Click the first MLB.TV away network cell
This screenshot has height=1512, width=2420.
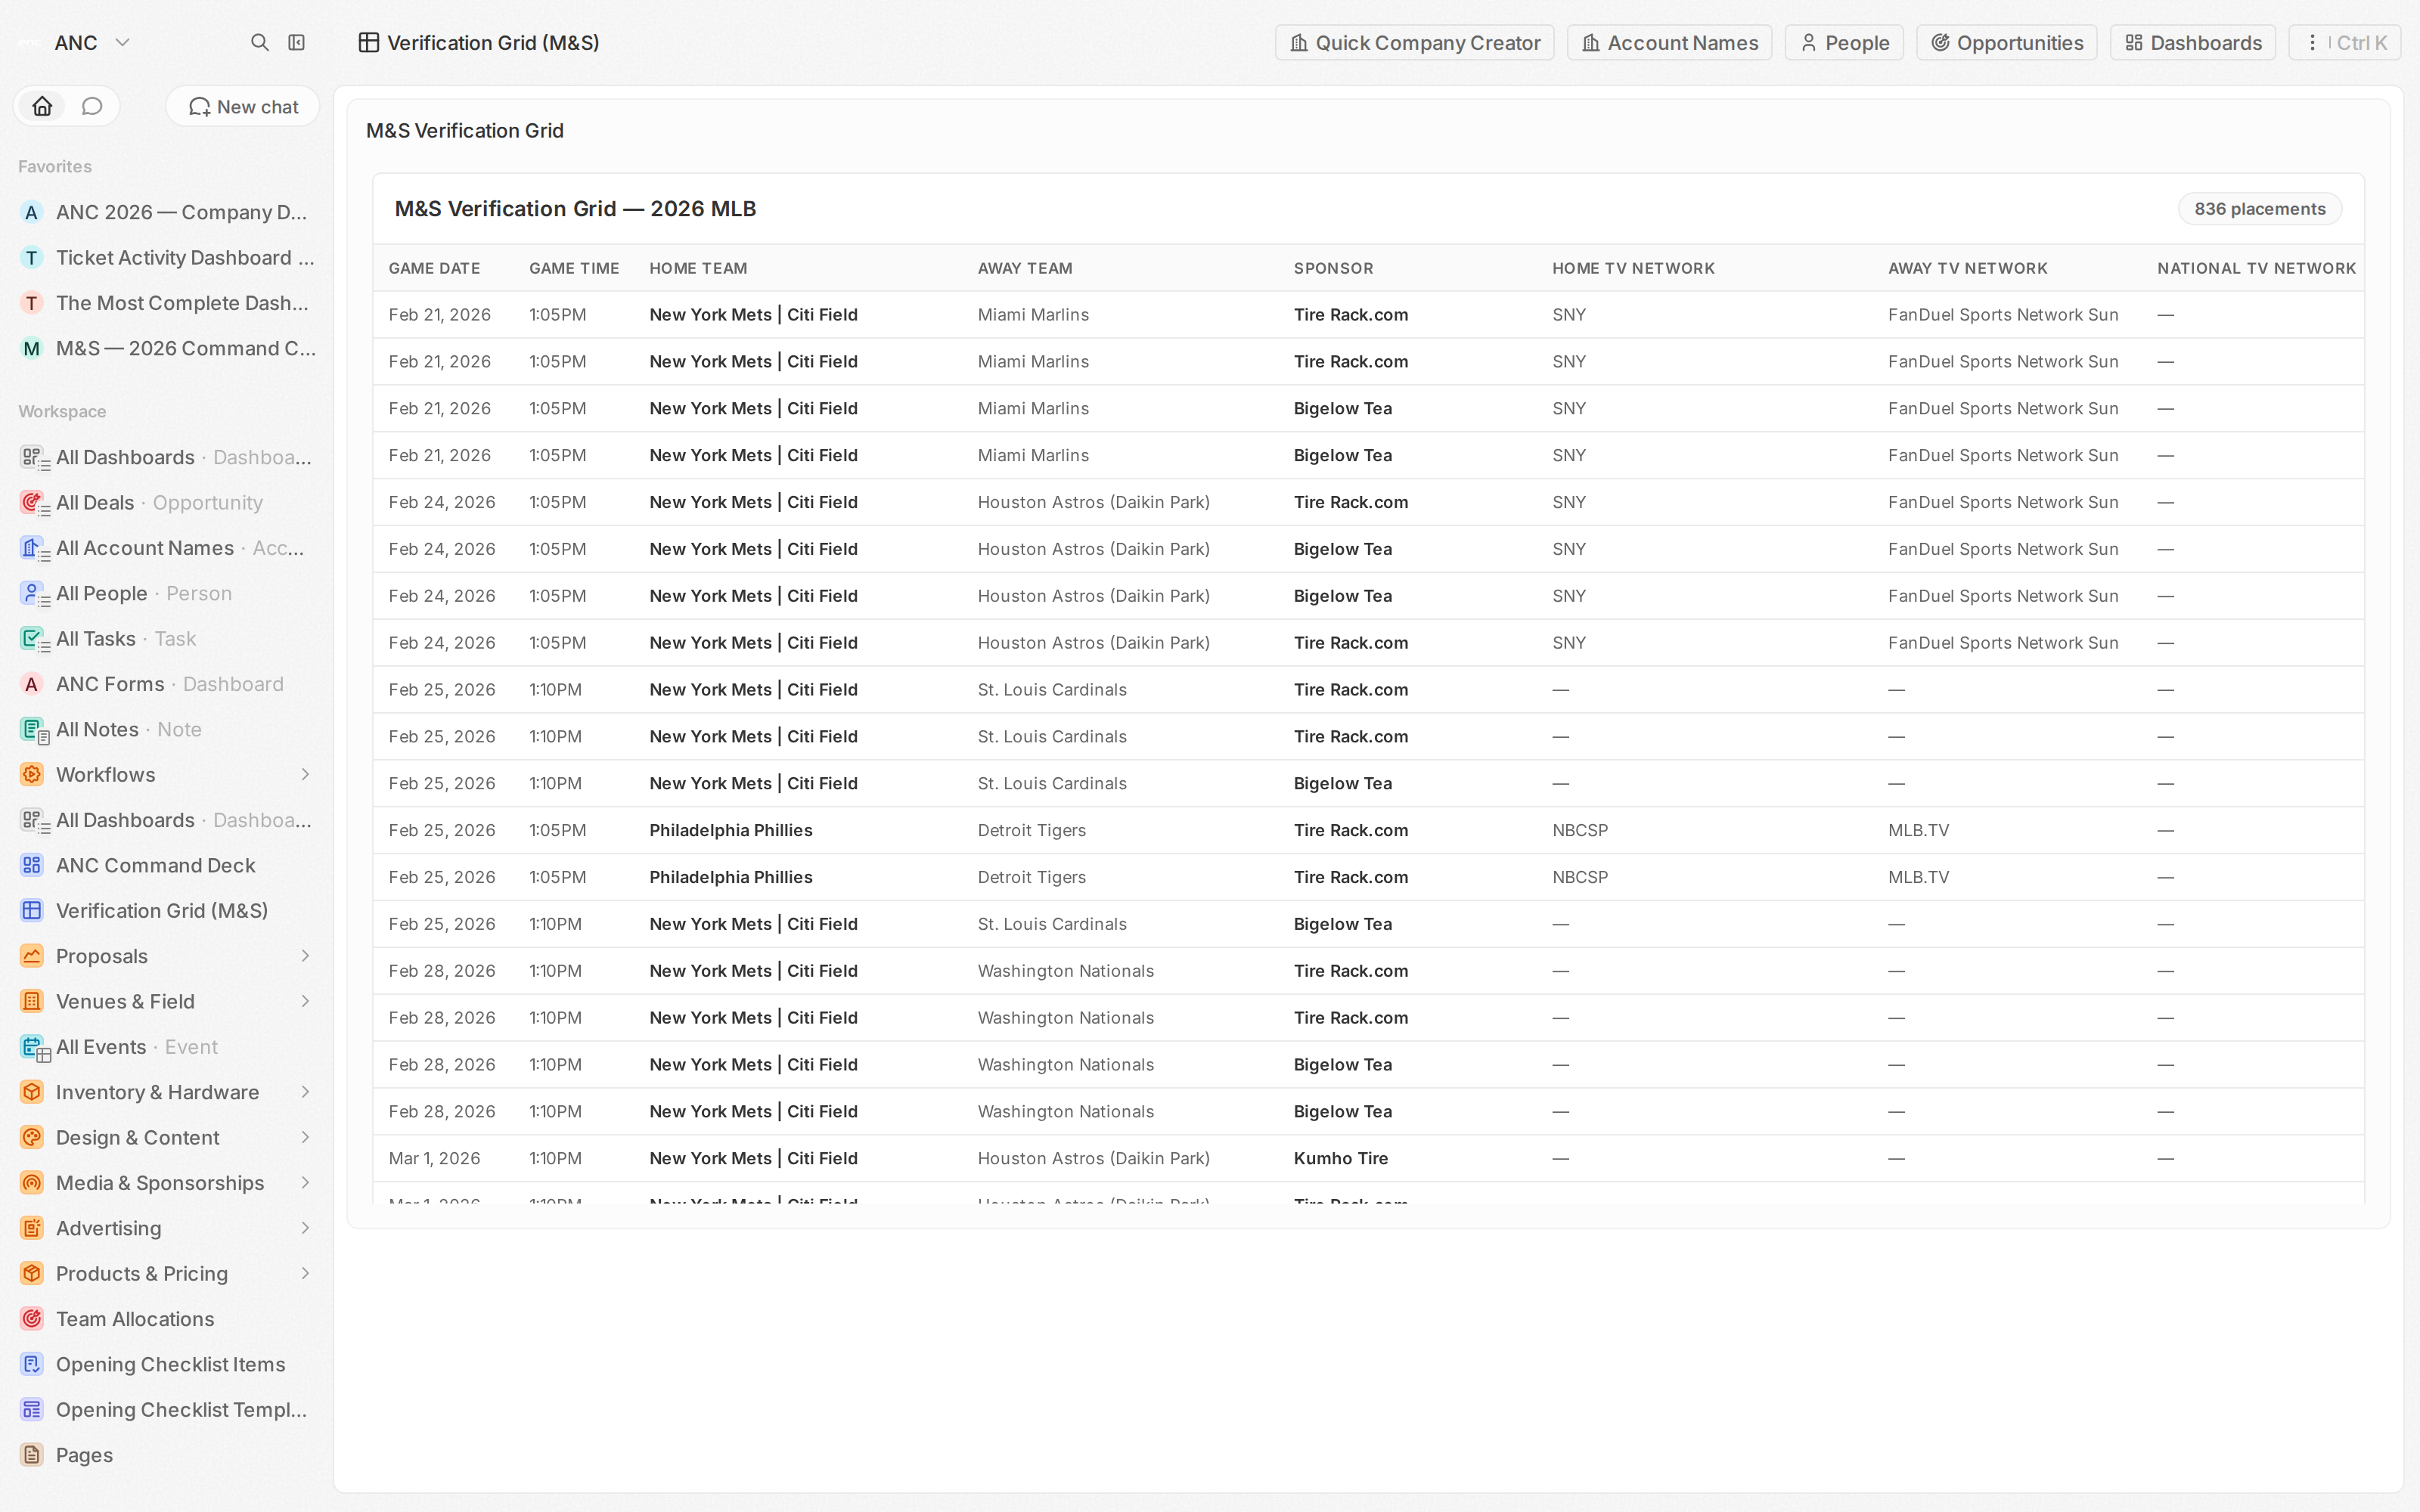[1918, 830]
